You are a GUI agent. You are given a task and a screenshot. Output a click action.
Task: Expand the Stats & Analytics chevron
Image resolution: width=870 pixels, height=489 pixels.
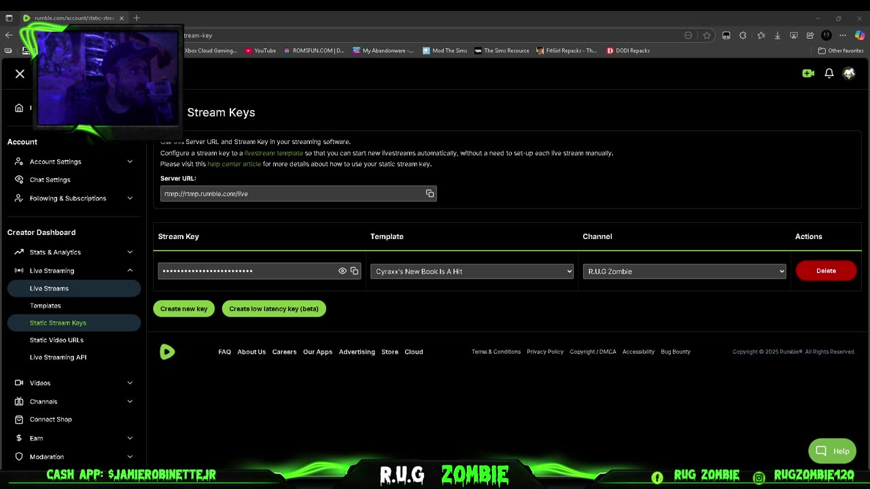tap(130, 252)
